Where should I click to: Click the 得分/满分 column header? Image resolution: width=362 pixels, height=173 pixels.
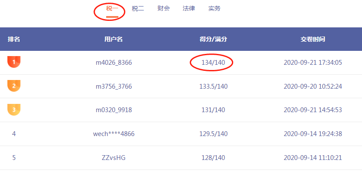(x=213, y=39)
